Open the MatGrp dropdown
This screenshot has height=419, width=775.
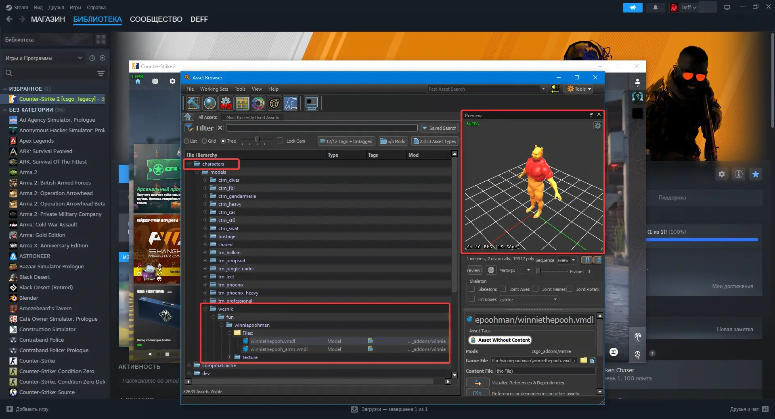click(x=525, y=270)
